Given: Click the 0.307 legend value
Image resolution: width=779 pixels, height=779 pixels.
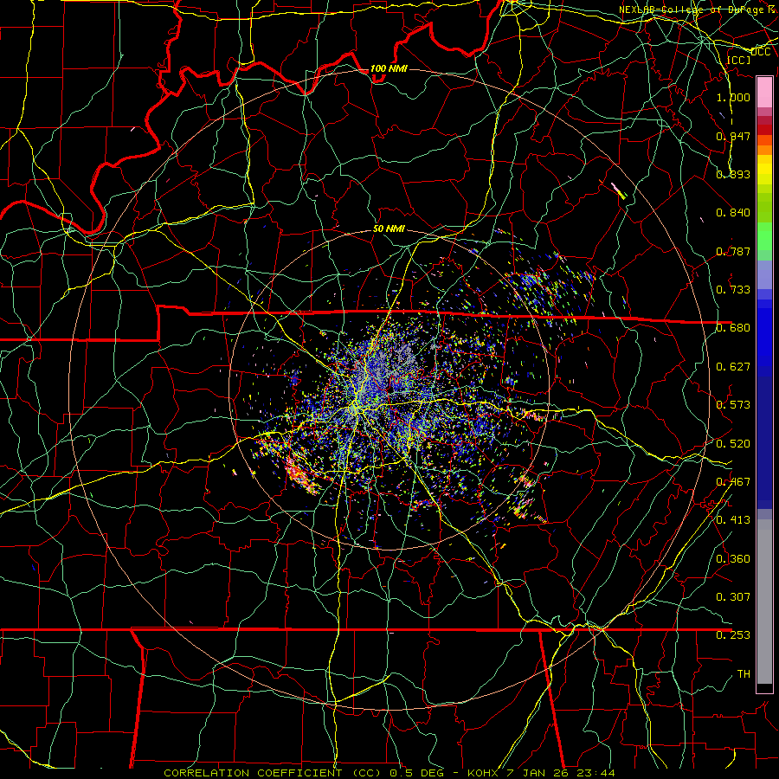Looking at the screenshot, I should [733, 597].
